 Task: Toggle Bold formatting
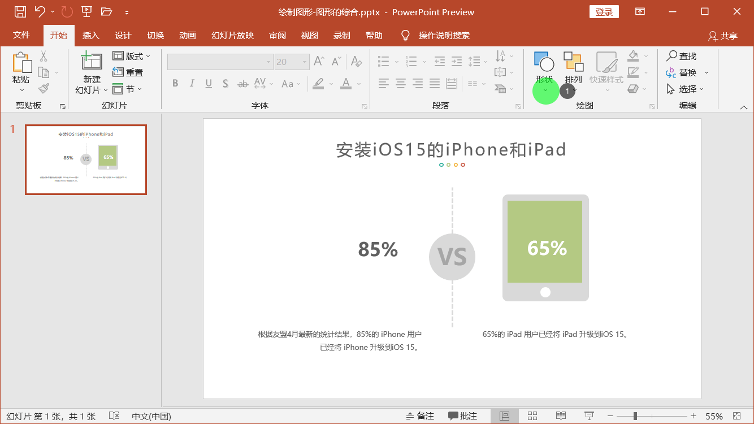175,84
